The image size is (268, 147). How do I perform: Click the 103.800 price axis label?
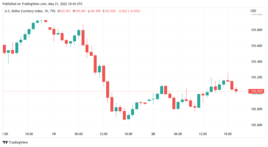(256, 30)
